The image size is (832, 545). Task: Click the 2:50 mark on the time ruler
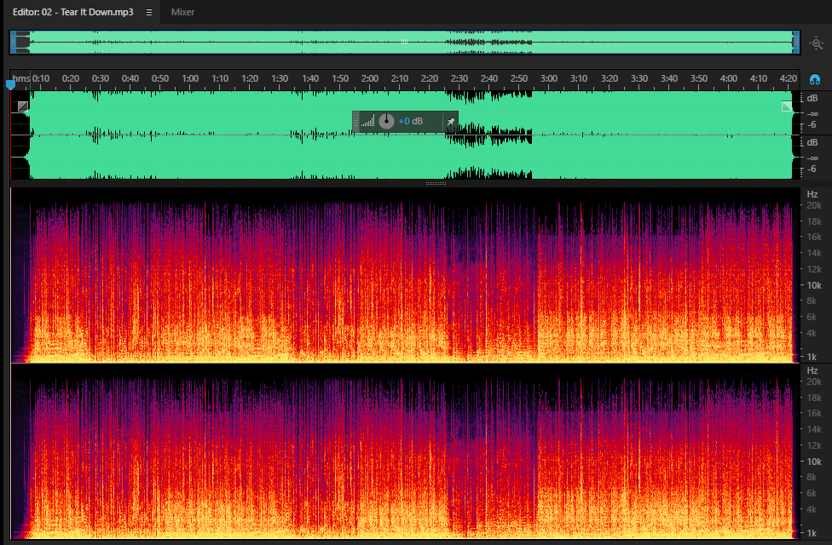coord(519,78)
